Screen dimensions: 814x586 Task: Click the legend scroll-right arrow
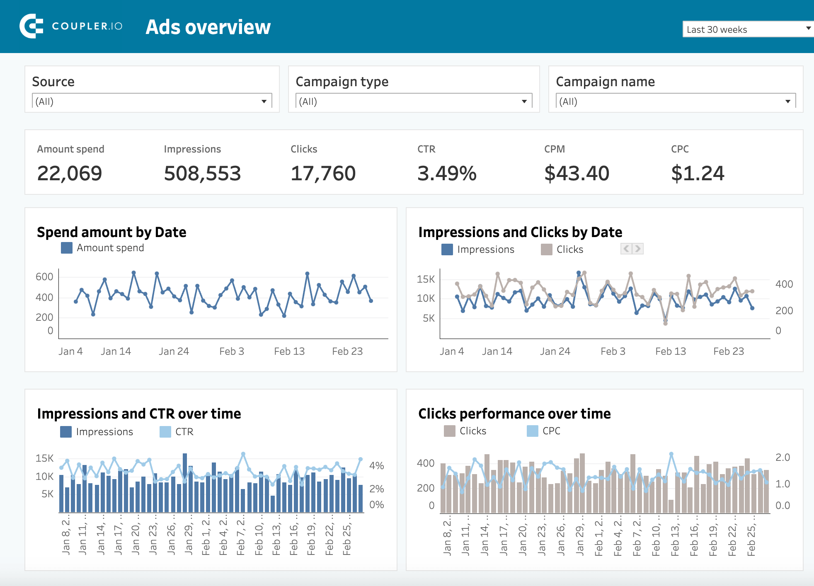pyautogui.click(x=638, y=249)
